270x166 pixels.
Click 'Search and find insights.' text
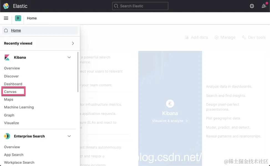tap(226, 95)
